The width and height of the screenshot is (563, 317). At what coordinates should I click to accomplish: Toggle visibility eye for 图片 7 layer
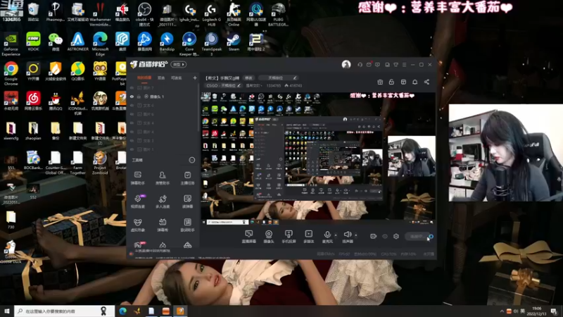pyautogui.click(x=132, y=87)
